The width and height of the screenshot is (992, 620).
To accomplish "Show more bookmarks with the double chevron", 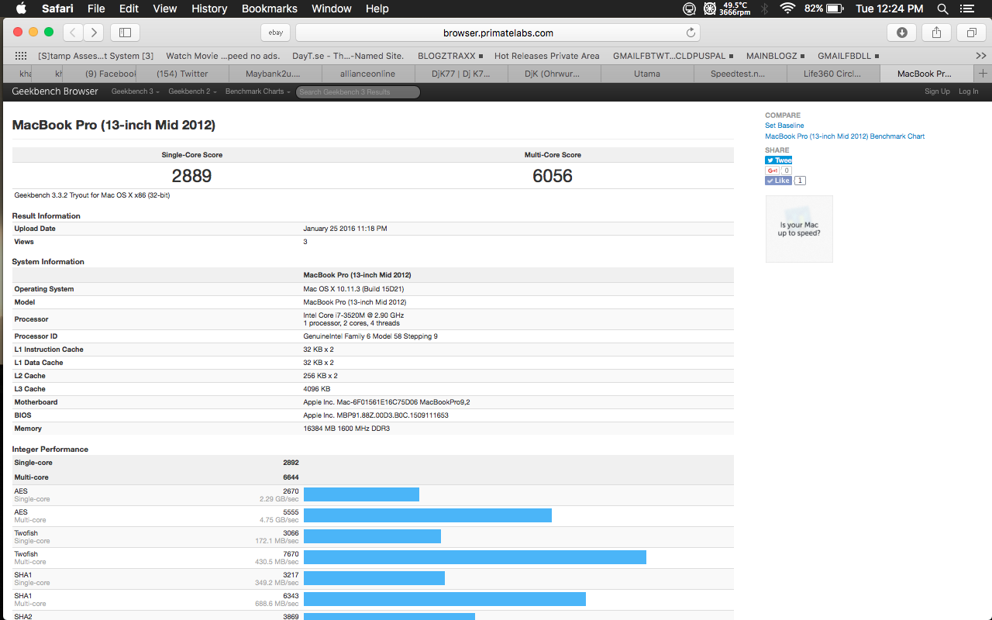I will point(980,56).
